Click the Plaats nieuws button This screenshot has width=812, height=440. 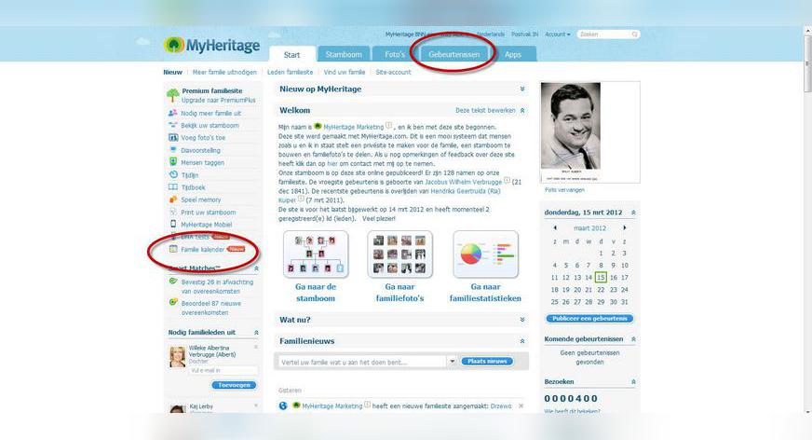pos(487,361)
